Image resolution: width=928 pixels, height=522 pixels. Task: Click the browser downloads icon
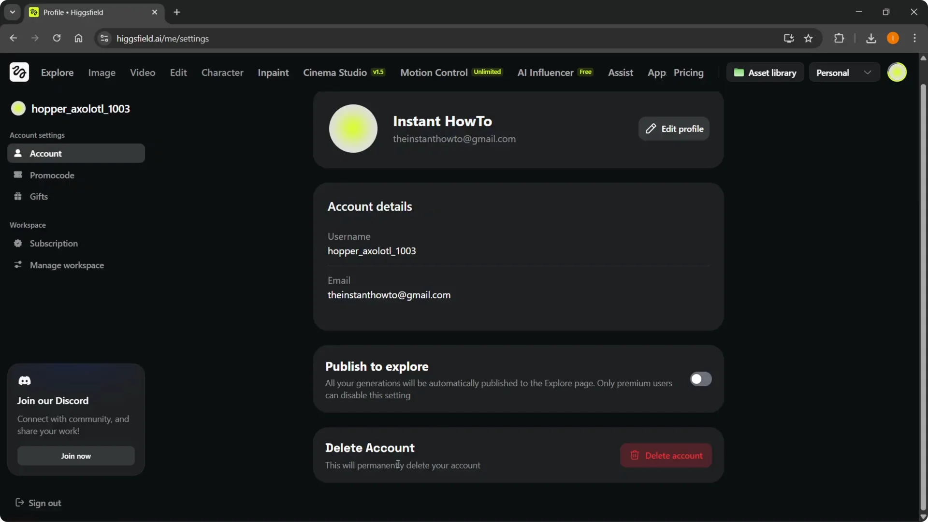871,38
